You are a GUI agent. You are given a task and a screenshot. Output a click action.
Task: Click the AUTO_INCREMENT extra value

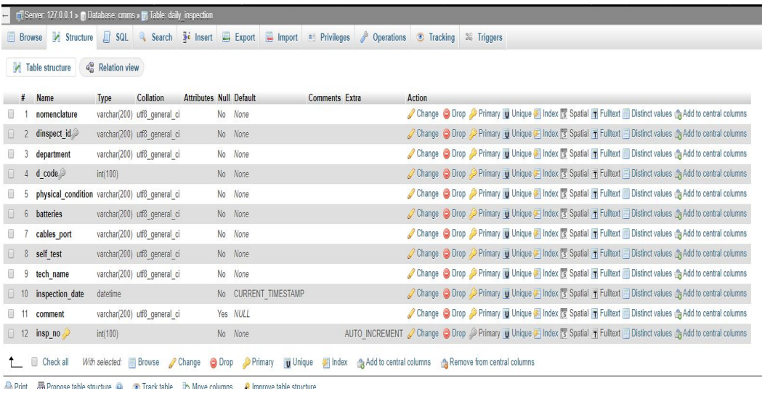pos(373,334)
